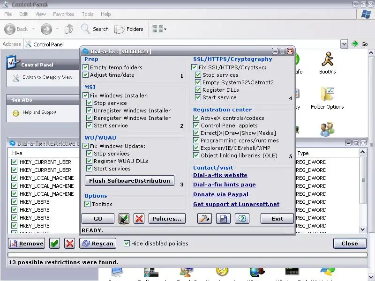Toggle the Tooltips option checkbox
The image size is (375, 281).
coord(88,204)
